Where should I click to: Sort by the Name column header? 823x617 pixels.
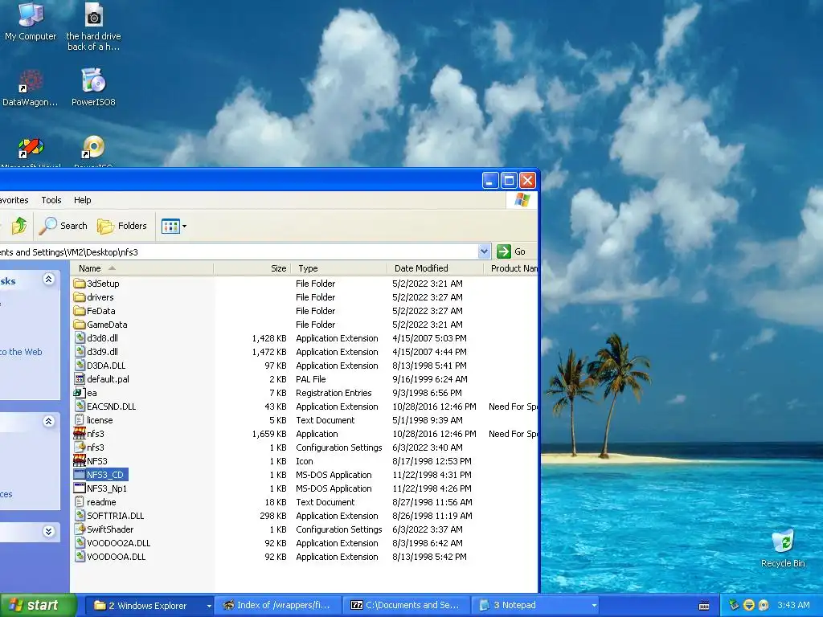click(141, 268)
